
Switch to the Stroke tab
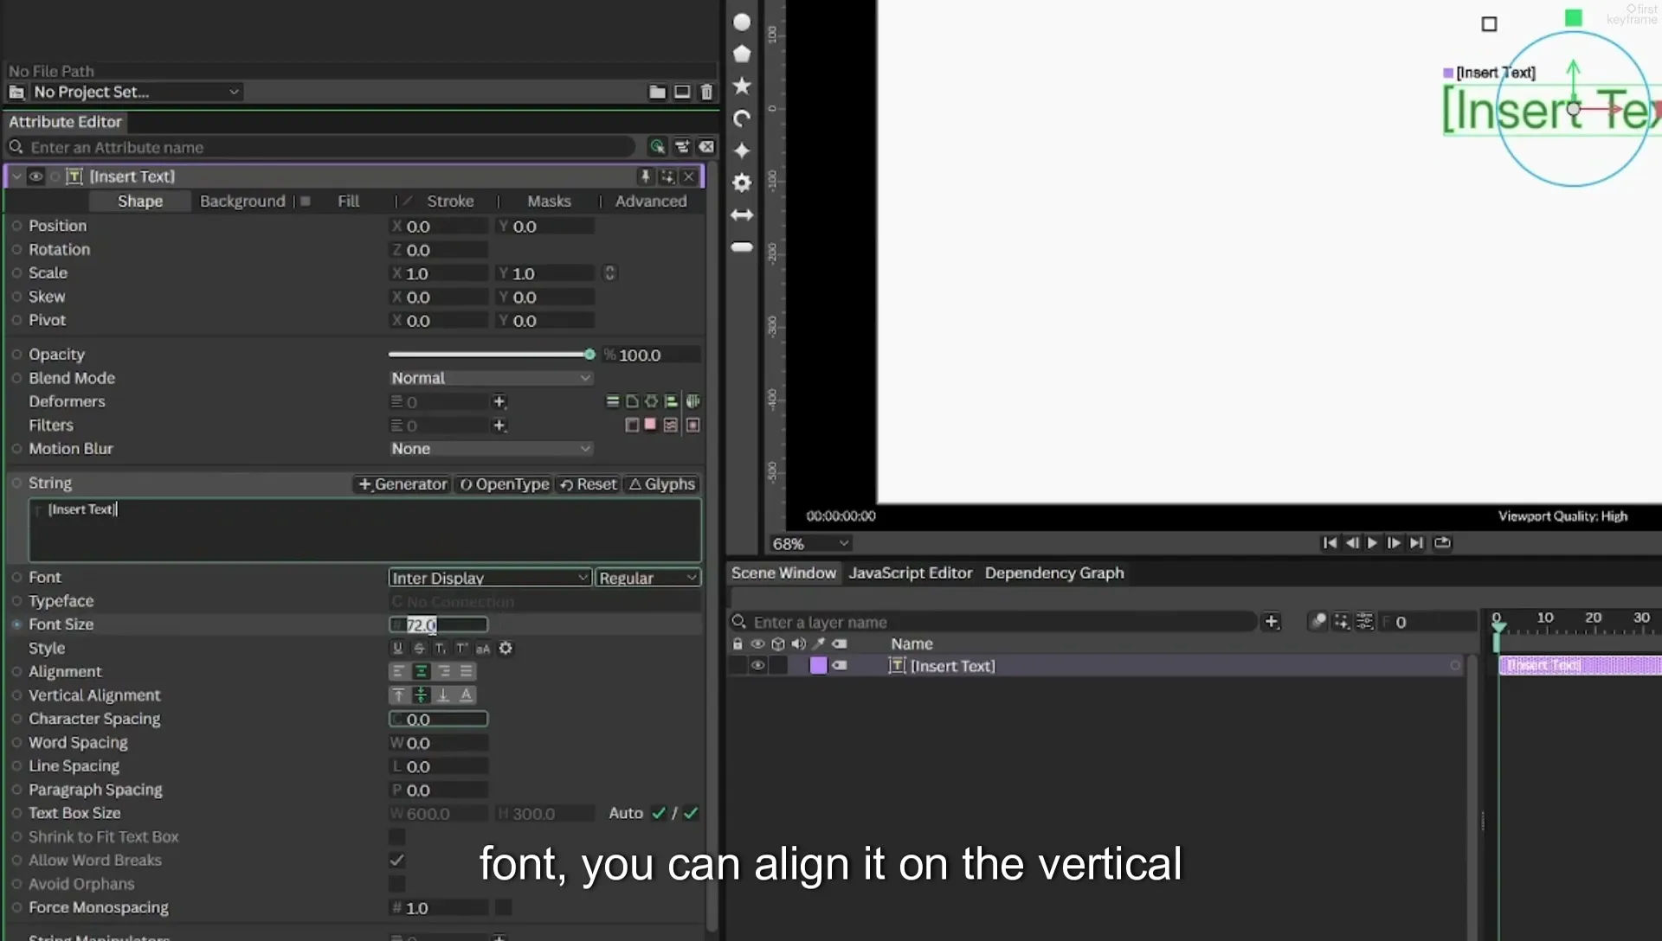450,201
